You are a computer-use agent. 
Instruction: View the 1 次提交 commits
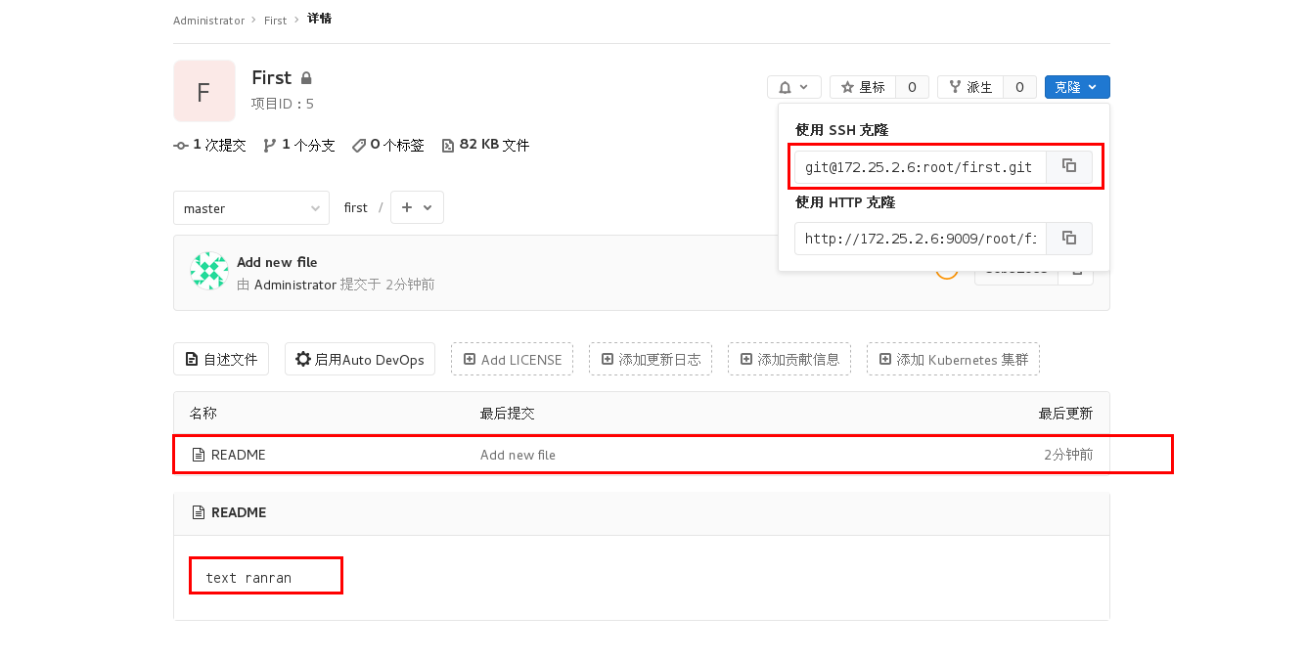coord(209,145)
